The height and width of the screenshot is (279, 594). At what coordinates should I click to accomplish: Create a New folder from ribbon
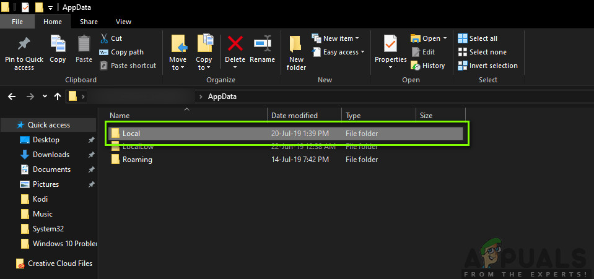296,53
